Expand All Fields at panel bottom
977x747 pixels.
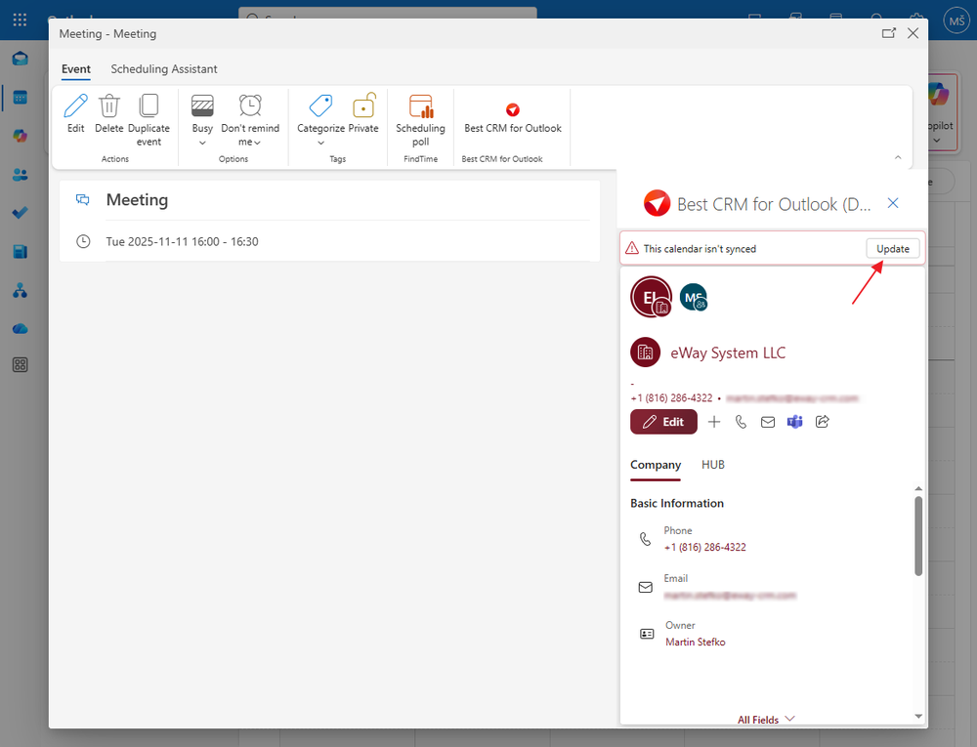click(766, 720)
